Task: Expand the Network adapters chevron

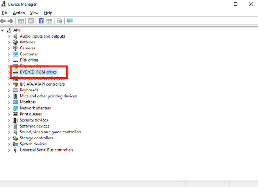Action: click(x=9, y=108)
